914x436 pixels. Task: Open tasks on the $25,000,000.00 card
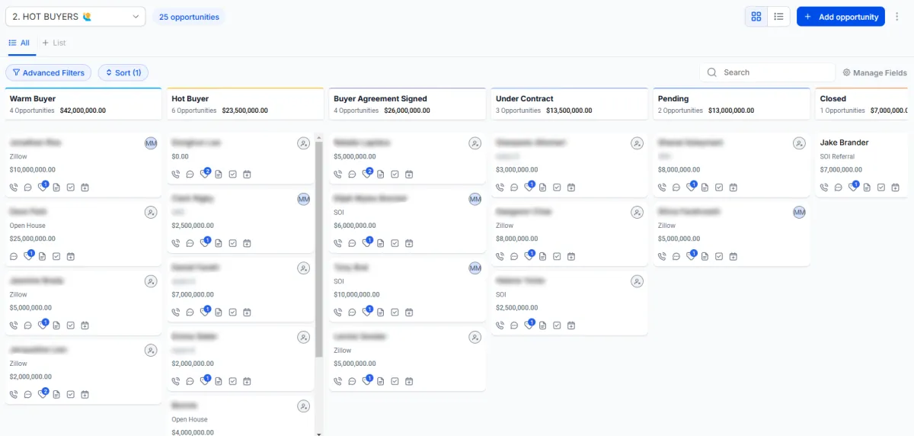pos(56,256)
